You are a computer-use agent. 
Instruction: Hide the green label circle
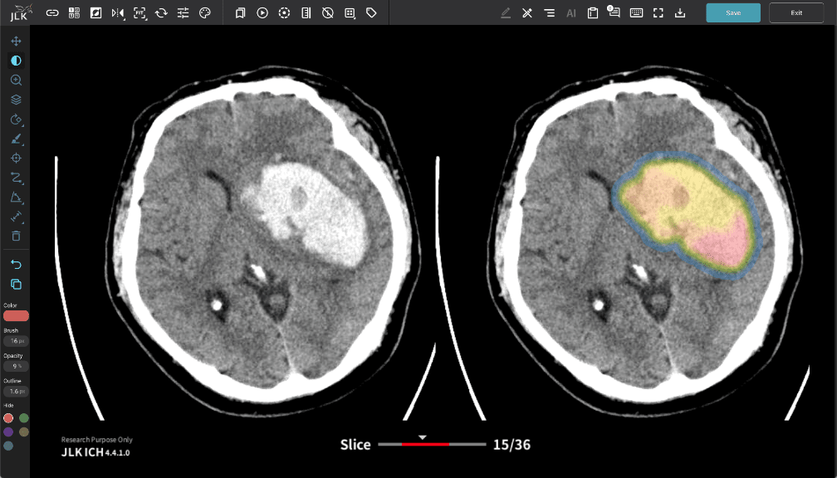pos(24,418)
